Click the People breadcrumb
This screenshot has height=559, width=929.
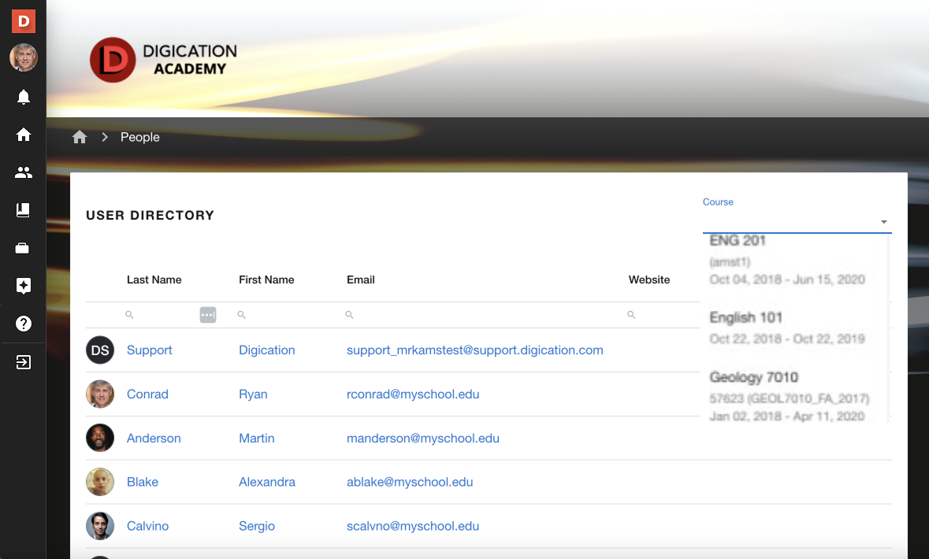(x=139, y=137)
